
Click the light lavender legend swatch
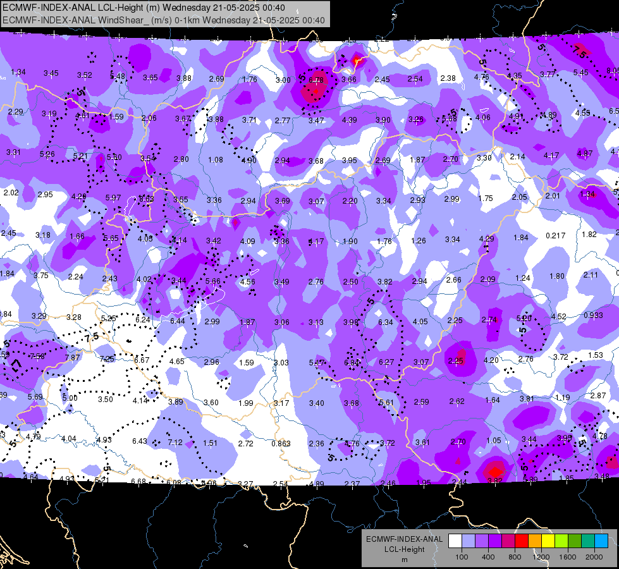coord(469,541)
